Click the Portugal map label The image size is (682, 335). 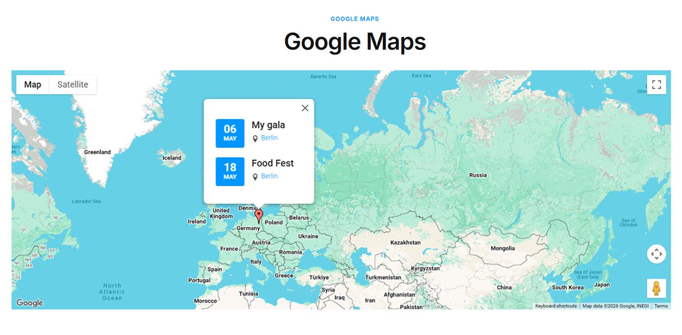point(199,280)
